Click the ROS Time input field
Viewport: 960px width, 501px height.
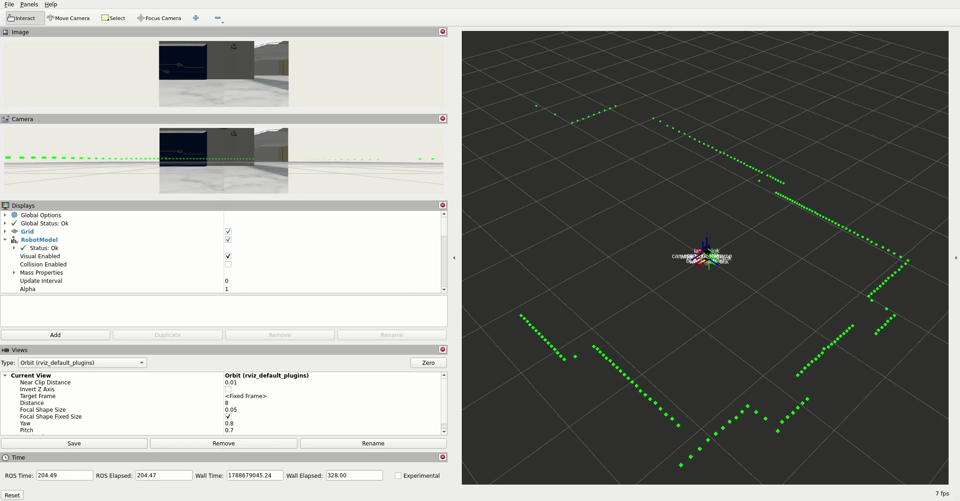[65, 475]
